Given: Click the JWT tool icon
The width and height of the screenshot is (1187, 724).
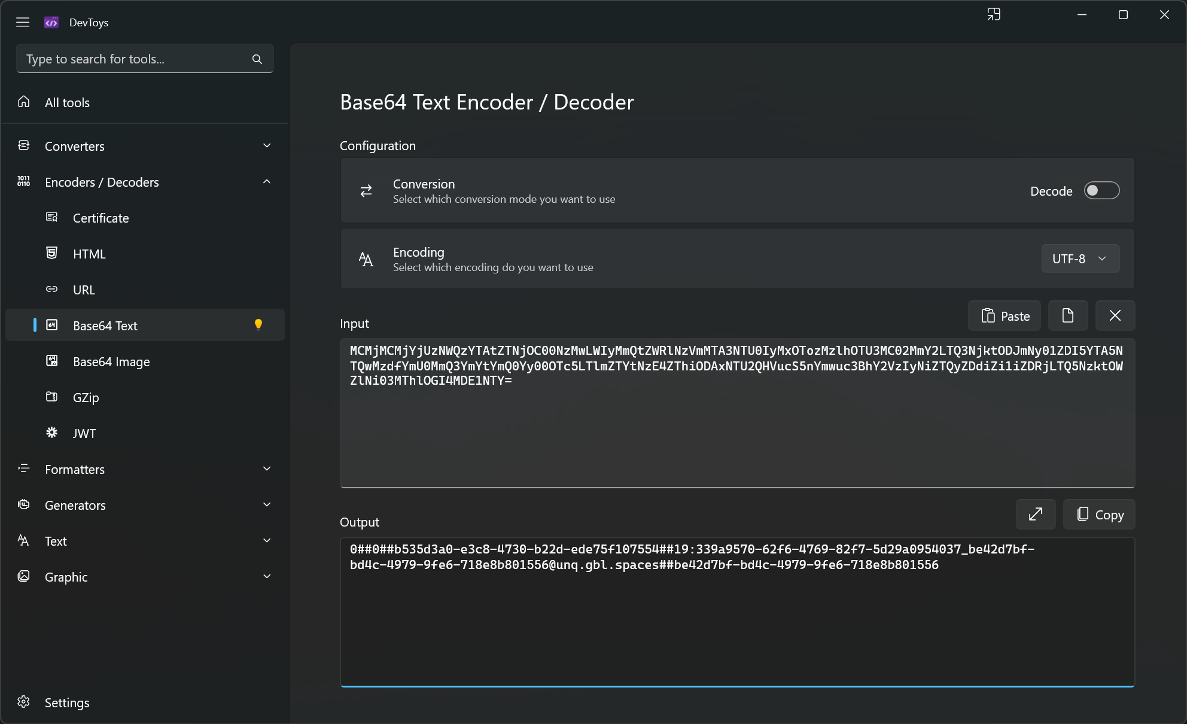Looking at the screenshot, I should click(52, 433).
